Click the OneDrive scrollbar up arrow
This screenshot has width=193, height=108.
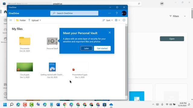coord(126,25)
